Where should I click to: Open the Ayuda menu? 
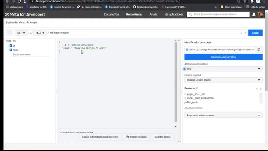coord(153,14)
